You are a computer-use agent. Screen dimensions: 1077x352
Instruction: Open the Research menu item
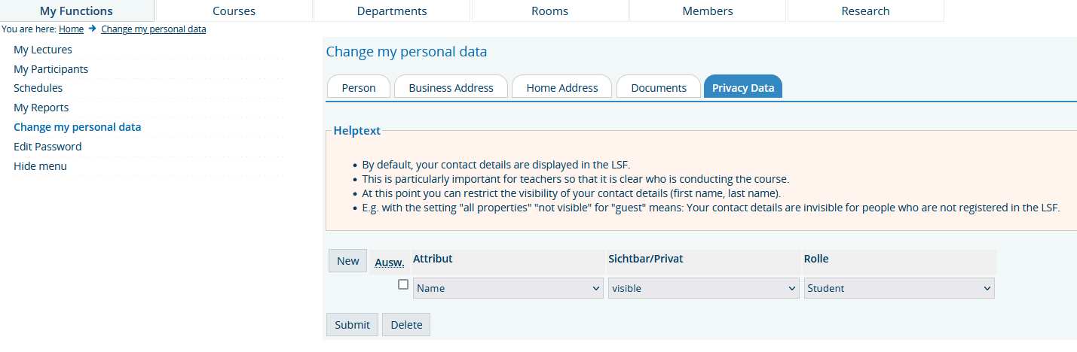[865, 11]
